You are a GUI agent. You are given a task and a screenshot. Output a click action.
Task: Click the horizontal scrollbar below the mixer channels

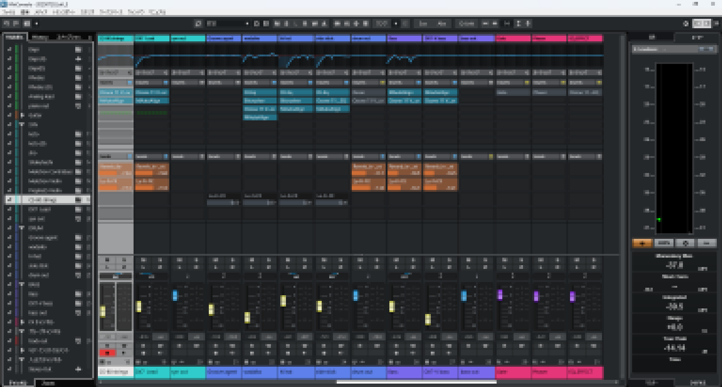point(416,382)
